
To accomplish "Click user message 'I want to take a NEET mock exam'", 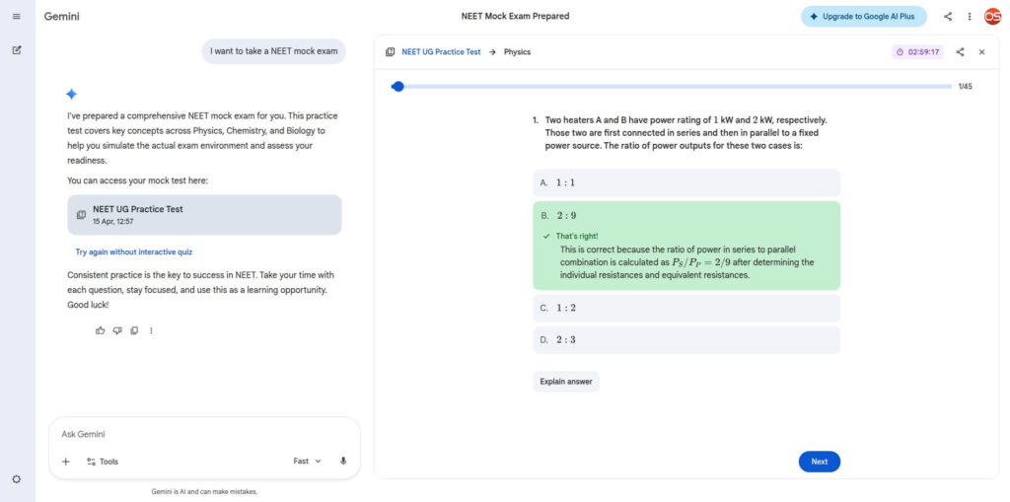I will coord(274,51).
